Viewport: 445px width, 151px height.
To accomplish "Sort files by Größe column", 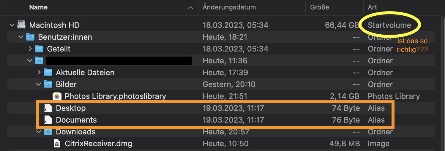I will point(319,7).
